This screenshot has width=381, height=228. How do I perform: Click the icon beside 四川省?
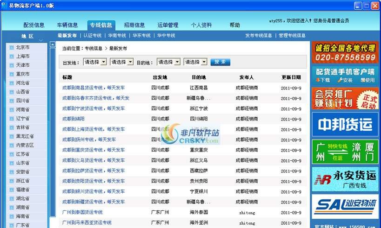coord(12,101)
